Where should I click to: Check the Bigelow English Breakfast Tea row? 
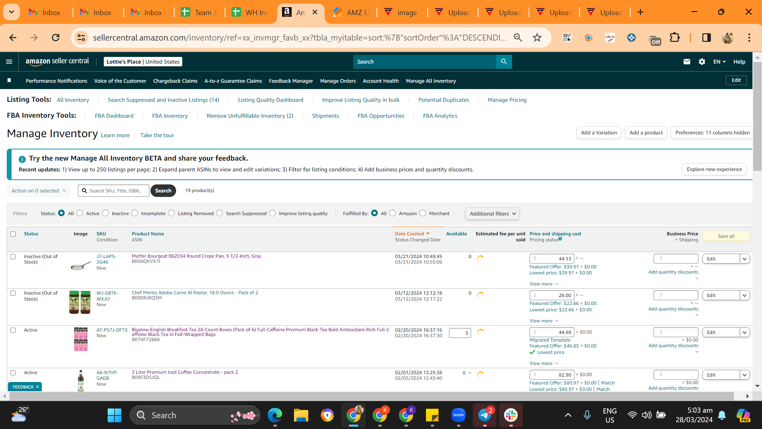[13, 330]
